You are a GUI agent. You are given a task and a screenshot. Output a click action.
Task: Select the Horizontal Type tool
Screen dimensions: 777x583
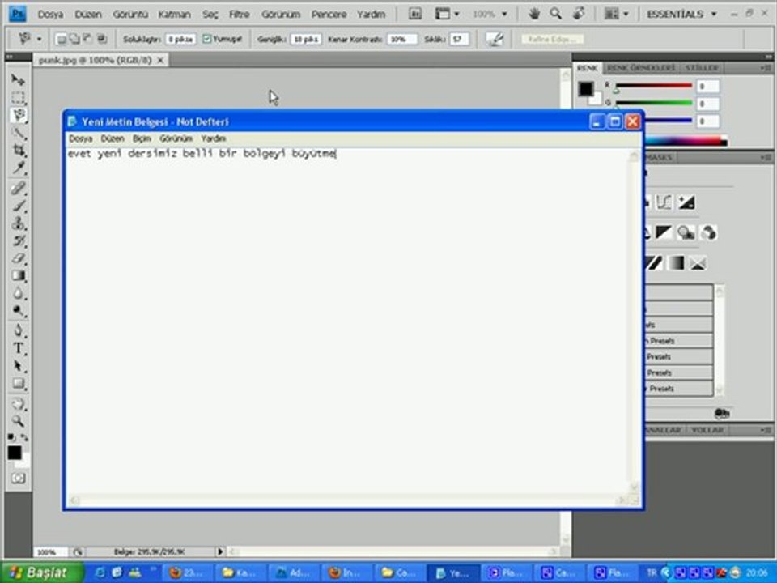click(18, 348)
